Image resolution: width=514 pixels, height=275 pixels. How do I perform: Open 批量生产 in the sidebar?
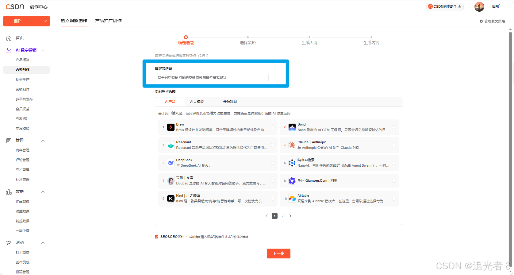23,79
